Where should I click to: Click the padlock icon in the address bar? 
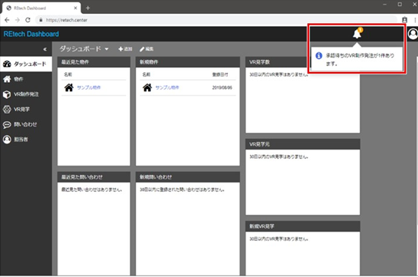pos(41,20)
